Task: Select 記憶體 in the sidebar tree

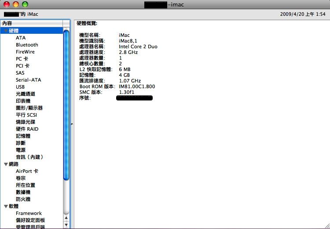Action: (23, 136)
